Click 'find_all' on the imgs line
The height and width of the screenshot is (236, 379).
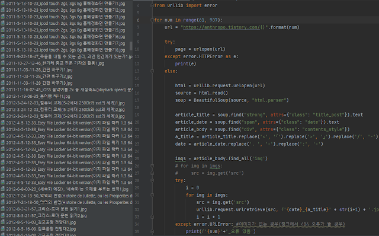(239, 158)
